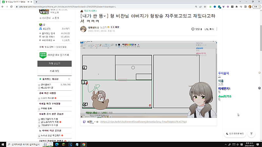
Task: Open 카페관리 cafe management link
Action: [x=45, y=18]
